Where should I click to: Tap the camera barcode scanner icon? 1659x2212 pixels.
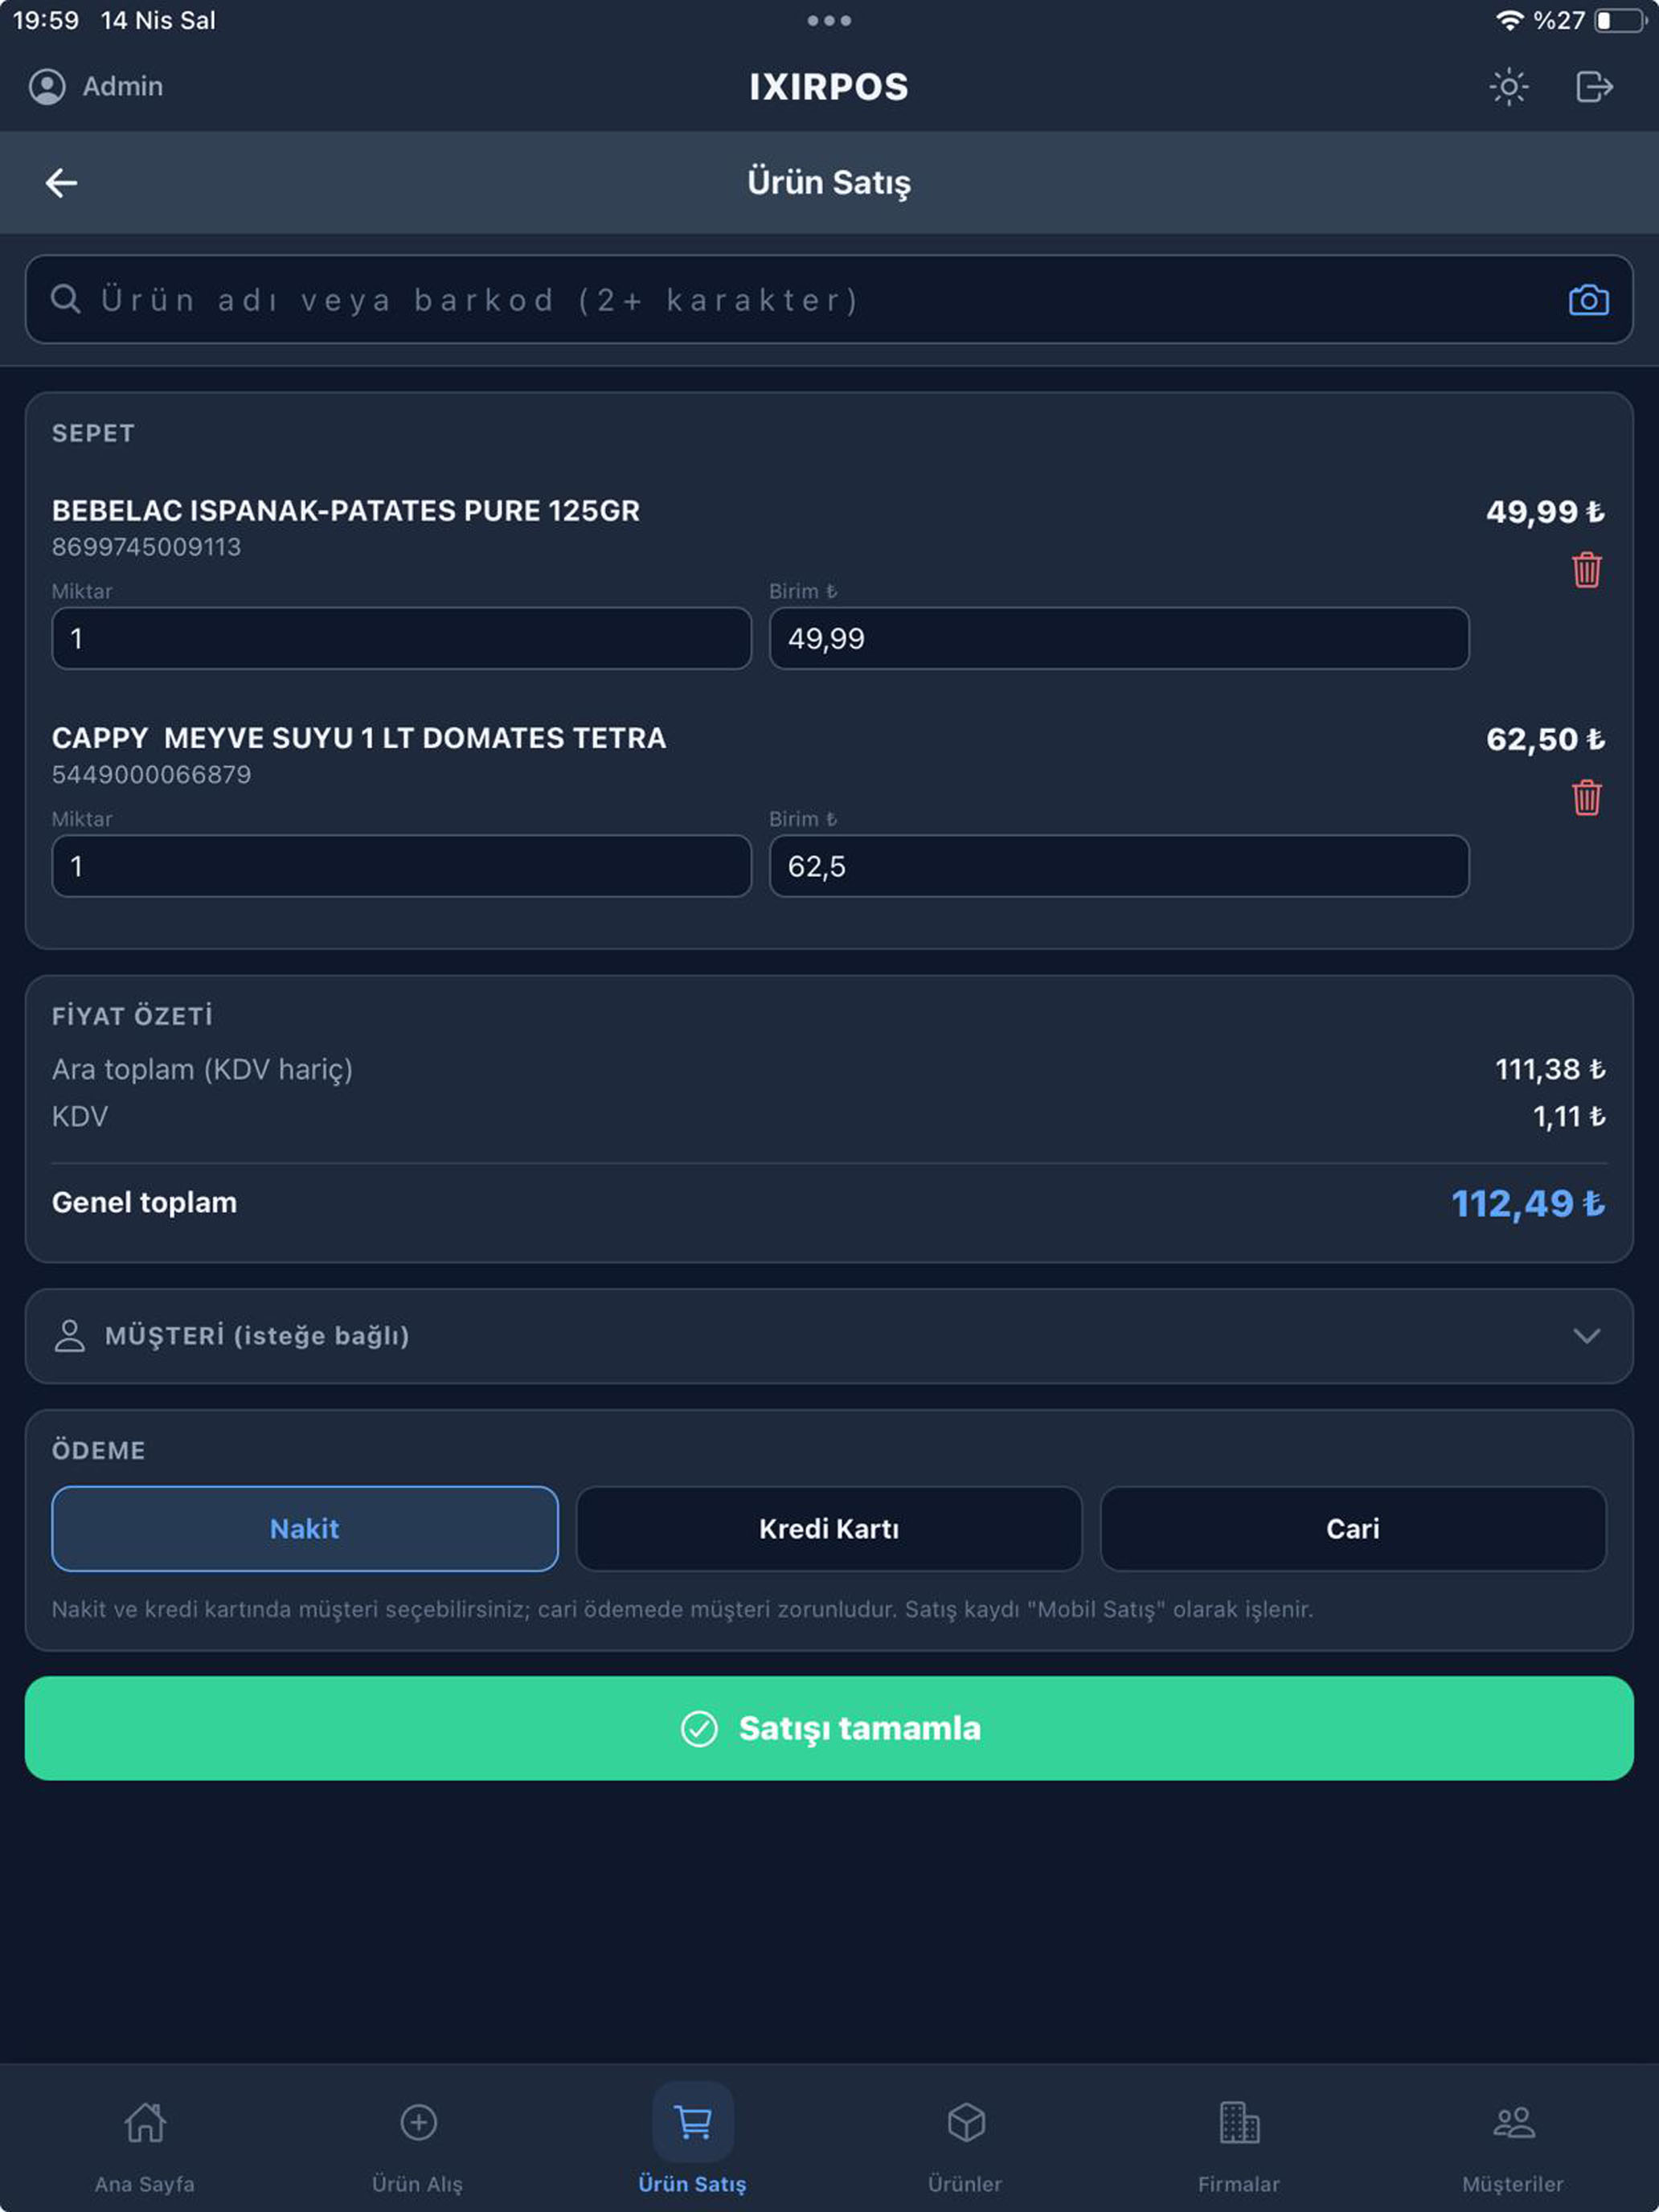[1588, 300]
